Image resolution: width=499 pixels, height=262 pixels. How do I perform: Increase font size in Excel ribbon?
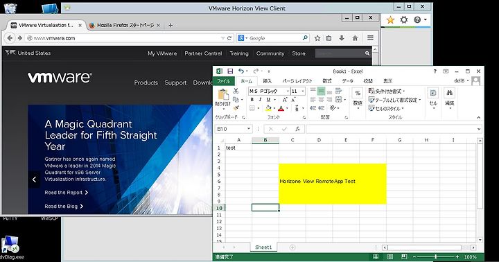click(285, 100)
